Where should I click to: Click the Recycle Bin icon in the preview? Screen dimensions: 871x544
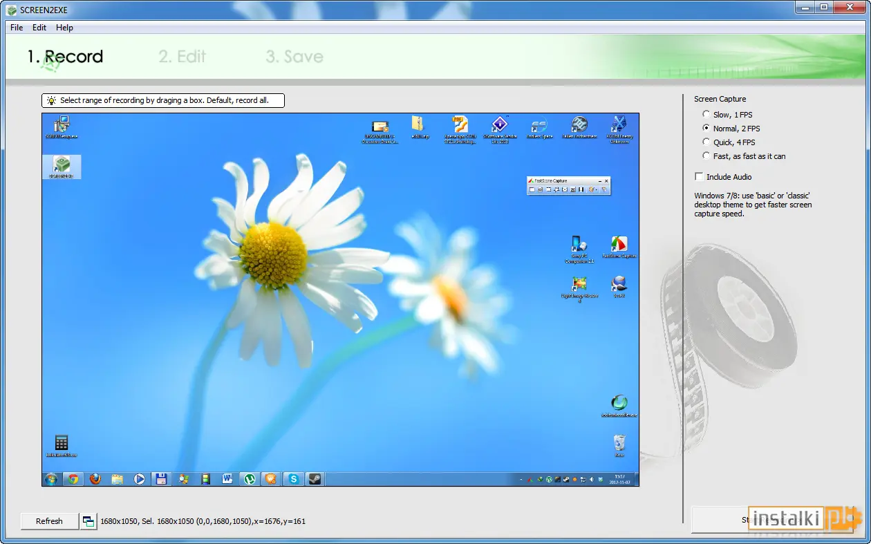pyautogui.click(x=619, y=442)
